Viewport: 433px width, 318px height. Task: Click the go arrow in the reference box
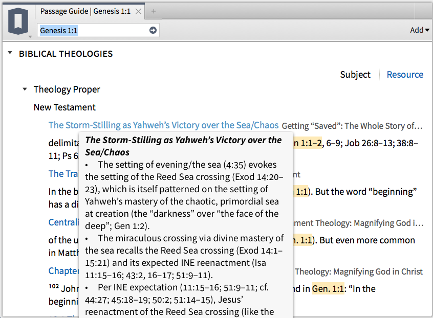[x=151, y=30]
